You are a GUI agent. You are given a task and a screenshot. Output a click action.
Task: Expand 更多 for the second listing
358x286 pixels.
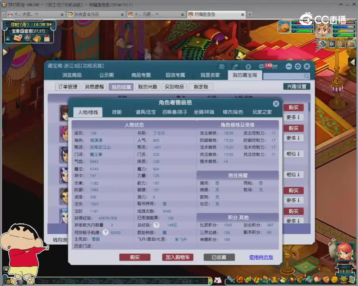point(293,138)
